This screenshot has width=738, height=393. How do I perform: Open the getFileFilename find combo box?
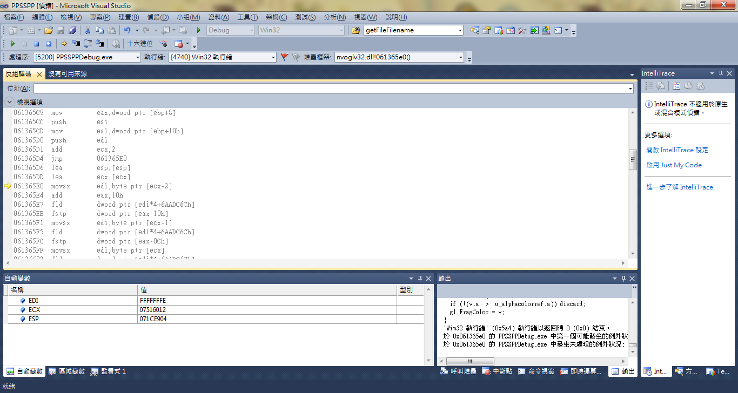coord(413,30)
